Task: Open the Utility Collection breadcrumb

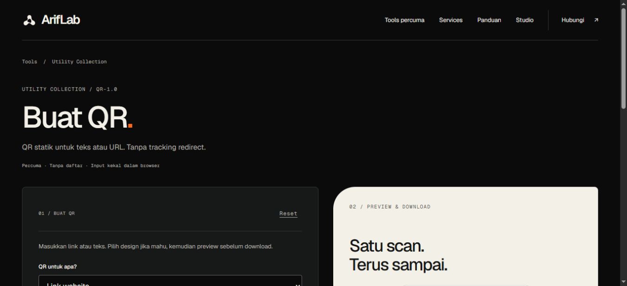Action: click(79, 62)
